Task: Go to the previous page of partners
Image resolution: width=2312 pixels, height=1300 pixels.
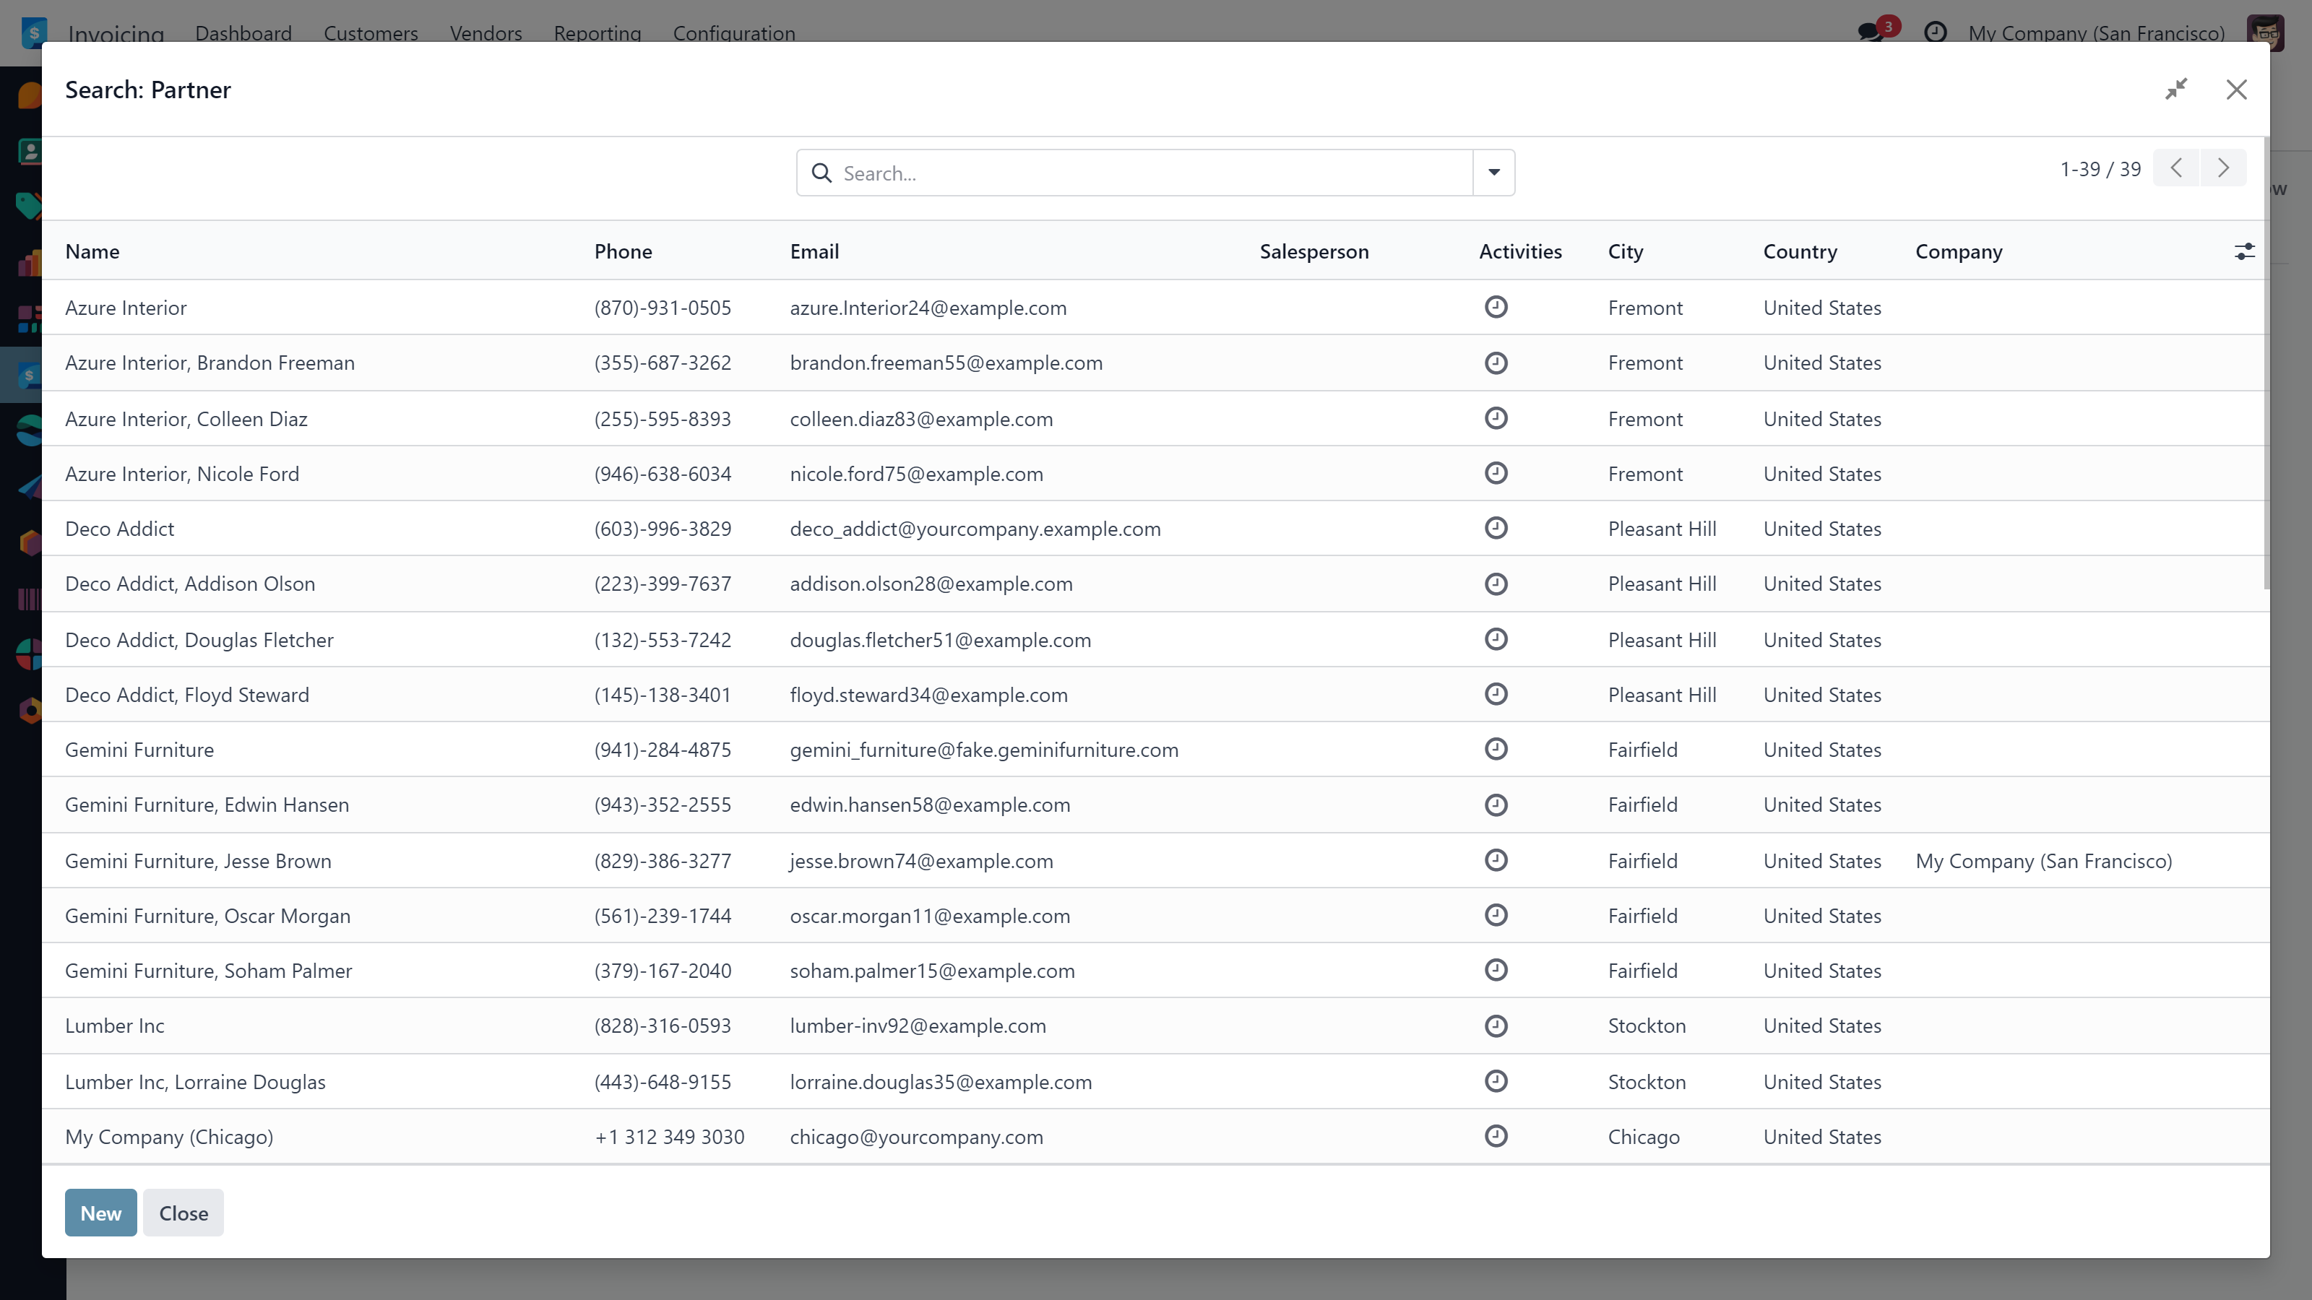Action: pos(2175,168)
